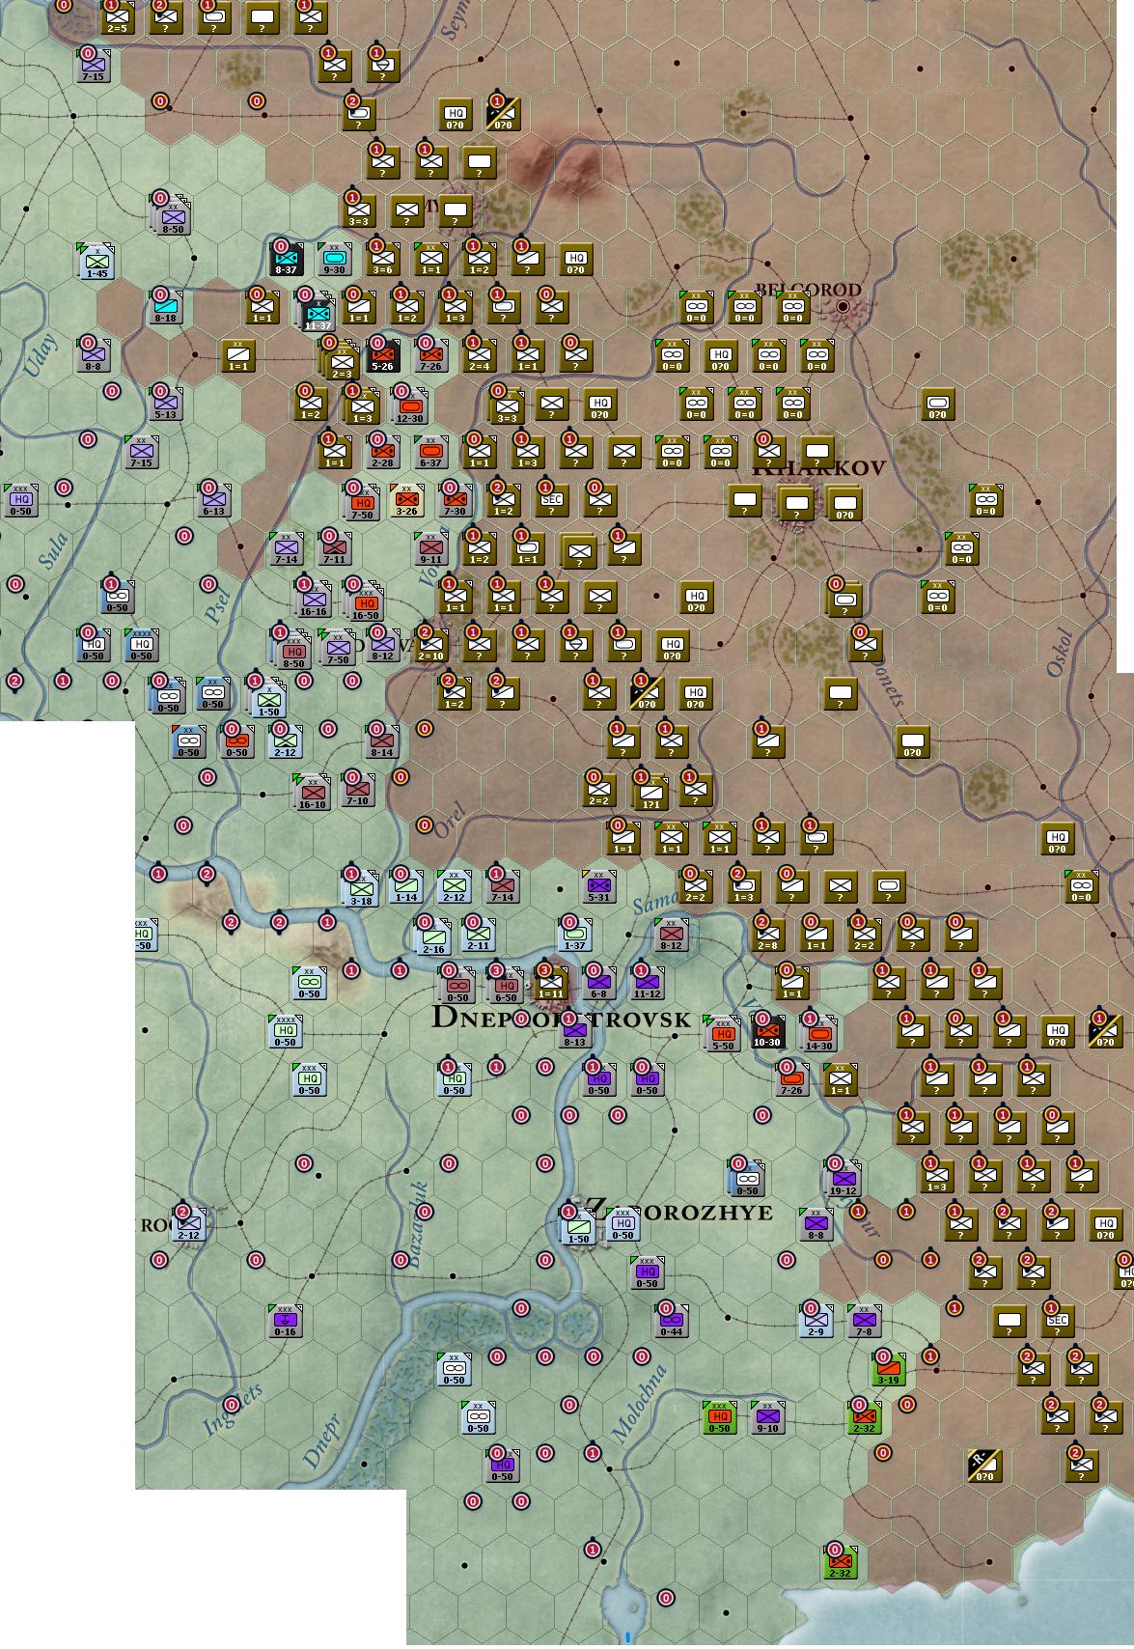This screenshot has height=1649, width=1134.
Task: Select the 3-18 green infantry counter
Action: [361, 888]
